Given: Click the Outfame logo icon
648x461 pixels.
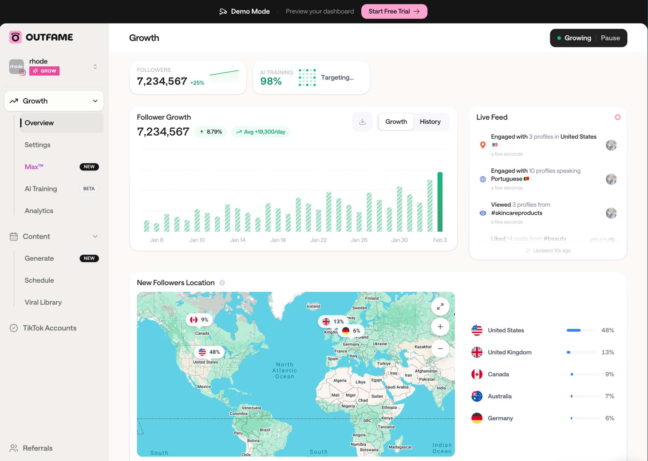Looking at the screenshot, I should 15,37.
